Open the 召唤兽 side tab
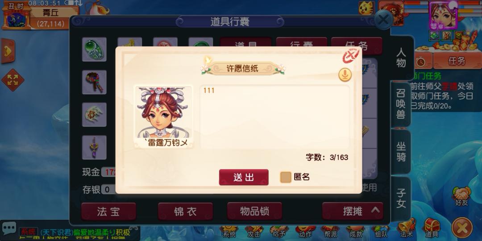The image size is (482, 241). 400,104
